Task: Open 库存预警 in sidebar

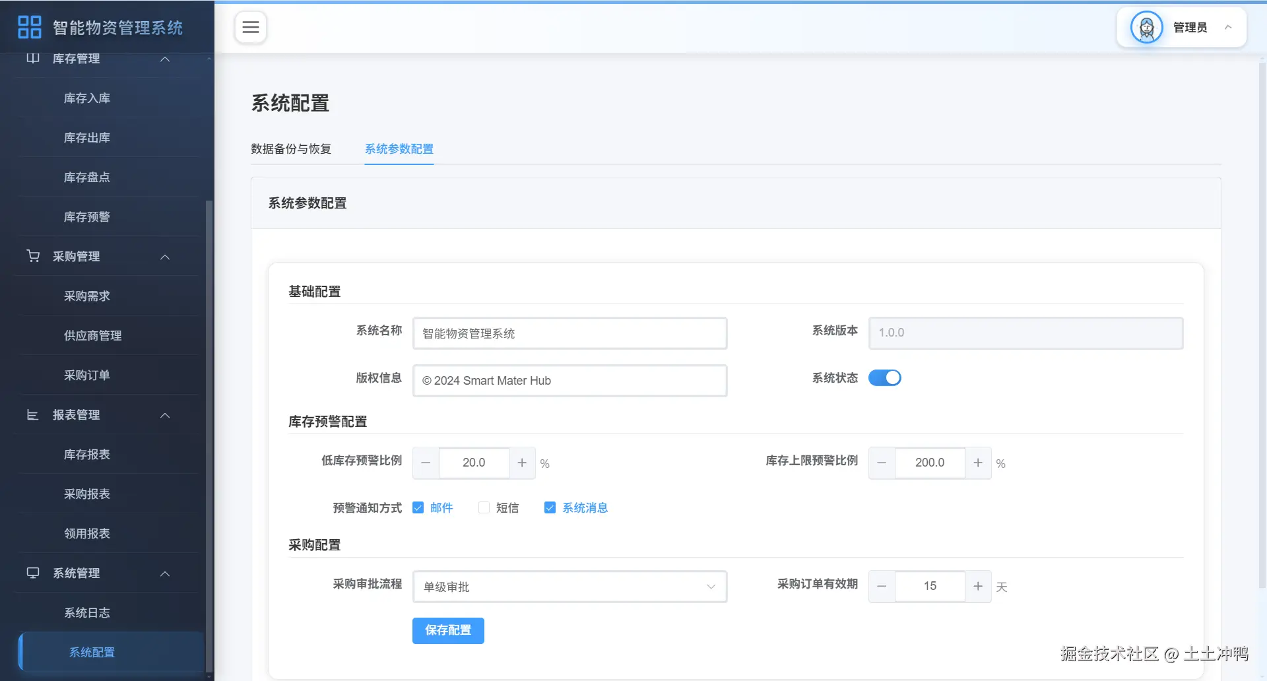Action: (x=87, y=216)
